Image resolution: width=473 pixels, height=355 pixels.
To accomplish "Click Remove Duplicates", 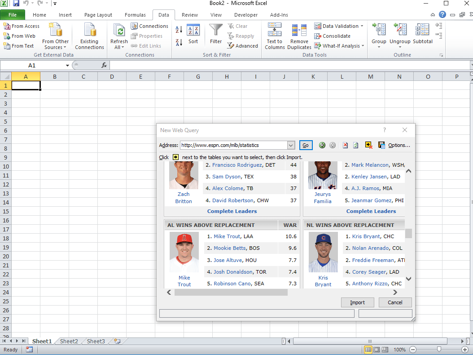I will click(299, 35).
